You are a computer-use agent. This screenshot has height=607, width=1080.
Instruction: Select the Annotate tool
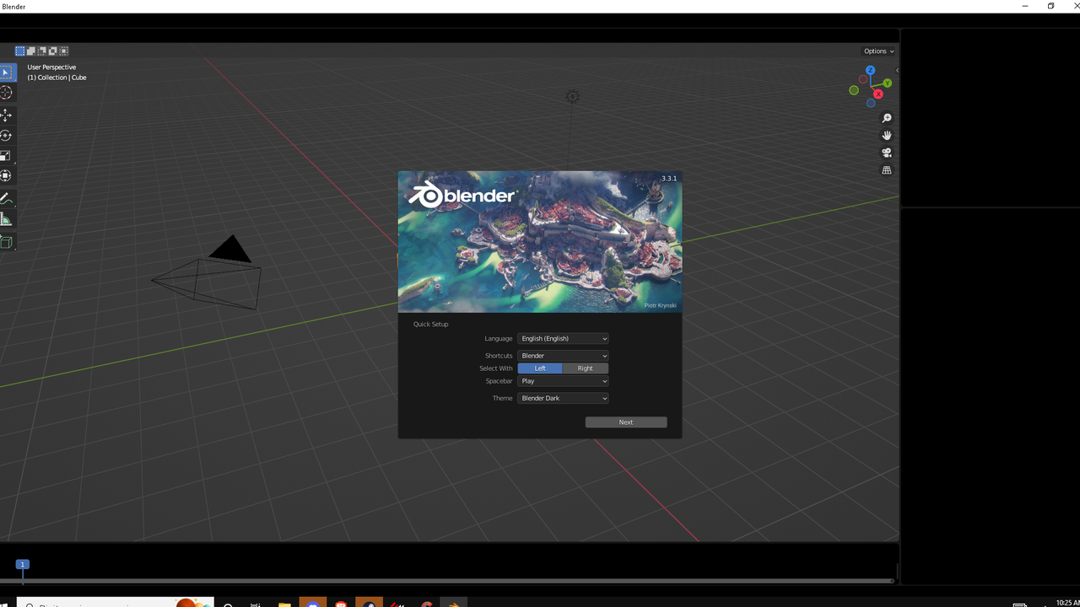[7, 198]
